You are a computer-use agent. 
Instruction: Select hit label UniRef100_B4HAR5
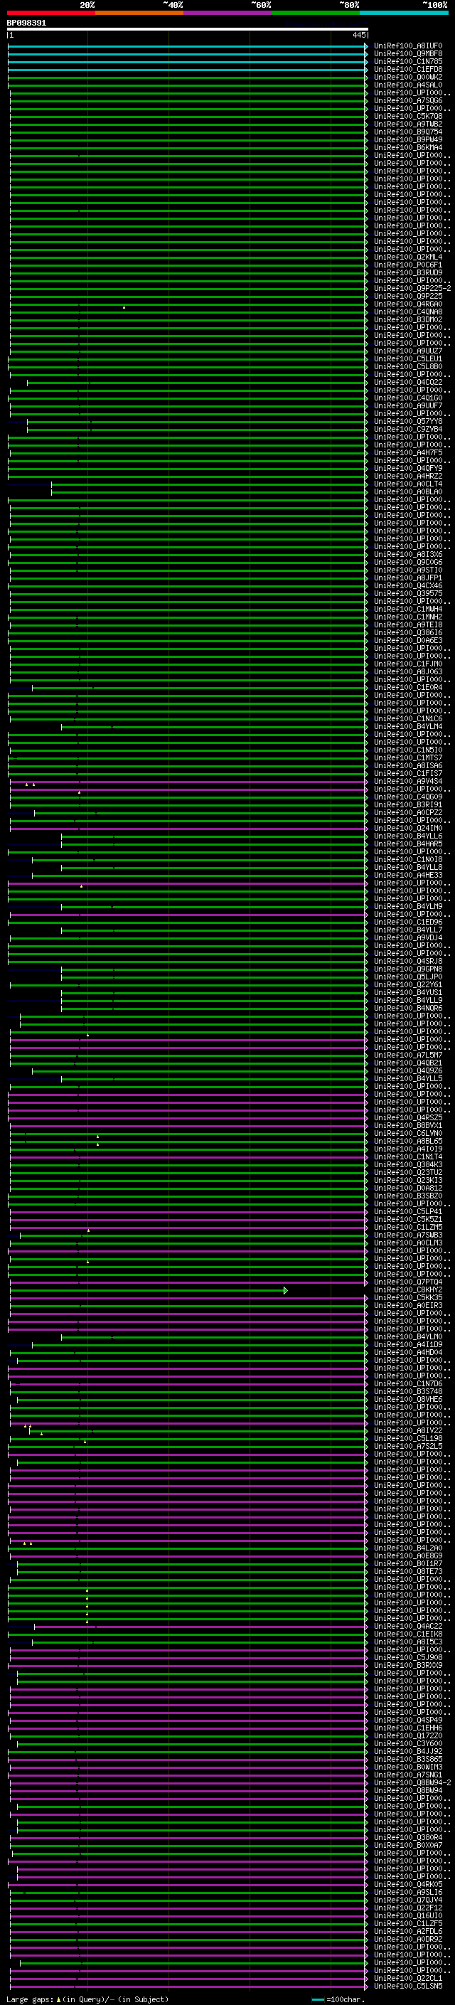click(x=408, y=844)
